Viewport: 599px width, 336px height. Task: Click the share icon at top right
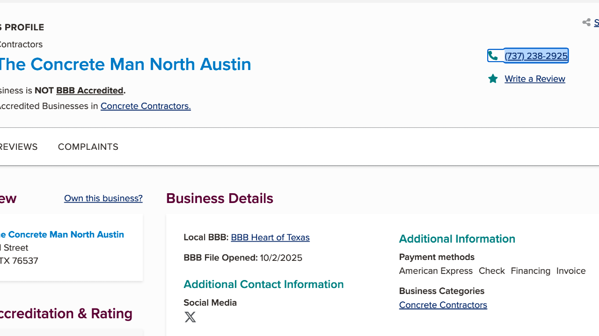coord(586,22)
